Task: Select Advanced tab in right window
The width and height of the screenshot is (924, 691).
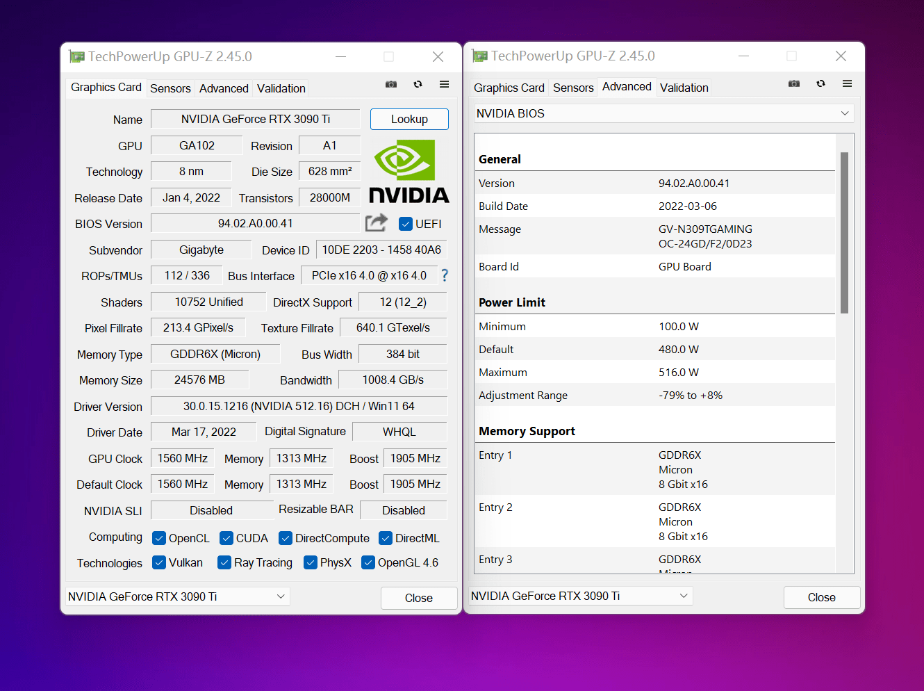Action: 627,86
